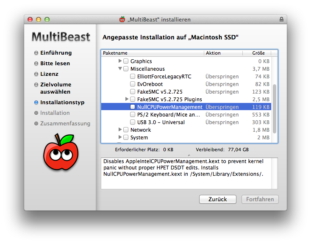311x244 pixels.
Task: Check the Miscellaneous checkbox
Action: (x=126, y=69)
